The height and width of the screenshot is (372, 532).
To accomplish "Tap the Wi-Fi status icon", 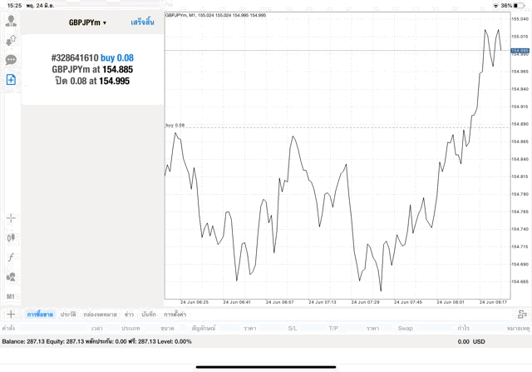I will coord(495,6).
